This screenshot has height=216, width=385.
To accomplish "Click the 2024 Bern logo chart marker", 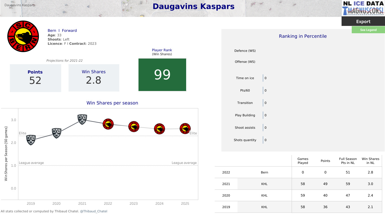I will [159, 129].
